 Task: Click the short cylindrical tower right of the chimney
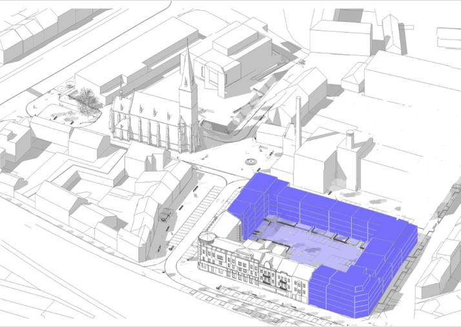click(x=349, y=139)
